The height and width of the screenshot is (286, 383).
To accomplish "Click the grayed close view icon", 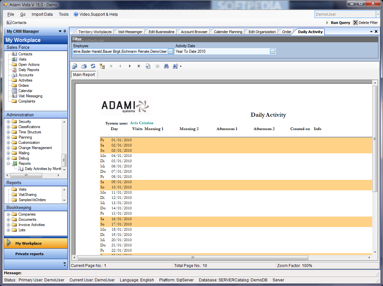I will [x=157, y=66].
